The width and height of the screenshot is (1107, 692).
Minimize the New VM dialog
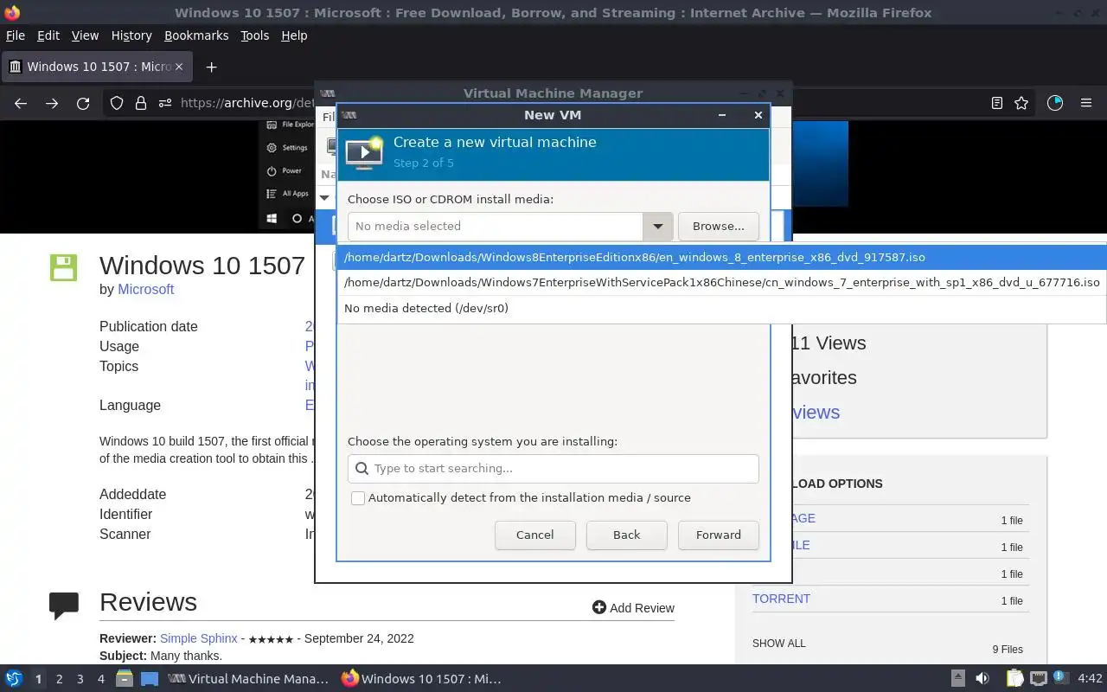(722, 115)
